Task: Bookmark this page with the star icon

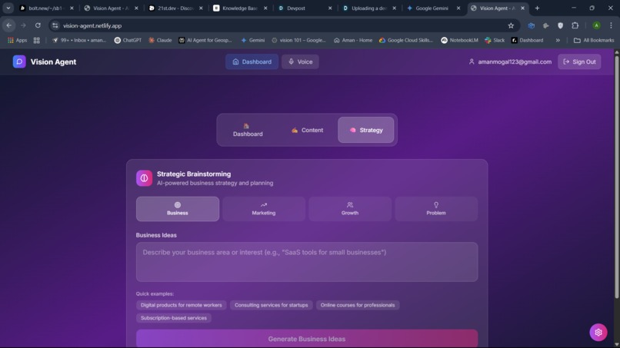Action: [511, 25]
